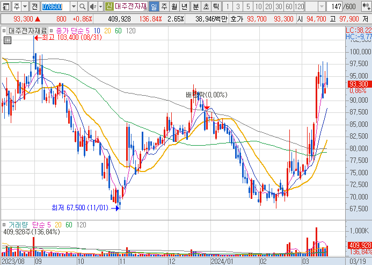Viewport: 372px width, 265px height.
Task: Switch to the 주 weekly chart tab
Action: click(x=164, y=6)
